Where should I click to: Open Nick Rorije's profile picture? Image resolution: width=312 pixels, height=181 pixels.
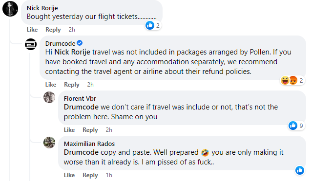click(10, 9)
